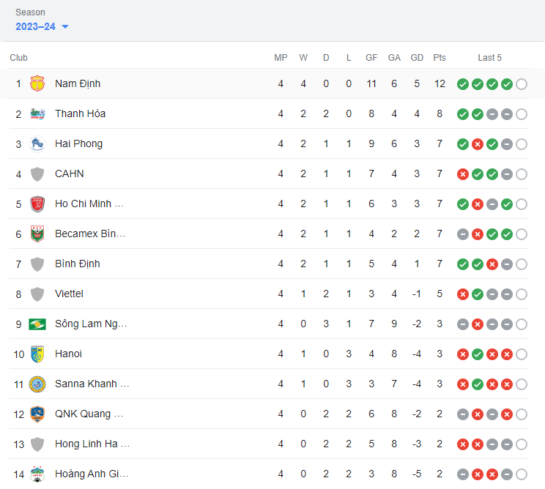The height and width of the screenshot is (489, 545).
Task: Click the GD column header
Action: pos(417,58)
